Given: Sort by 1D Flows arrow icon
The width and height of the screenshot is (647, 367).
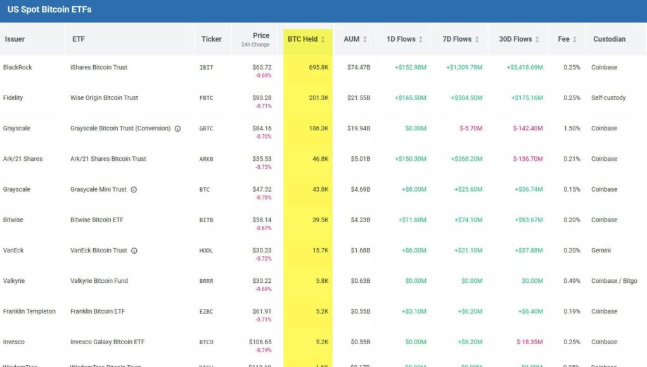Looking at the screenshot, I should (421, 39).
